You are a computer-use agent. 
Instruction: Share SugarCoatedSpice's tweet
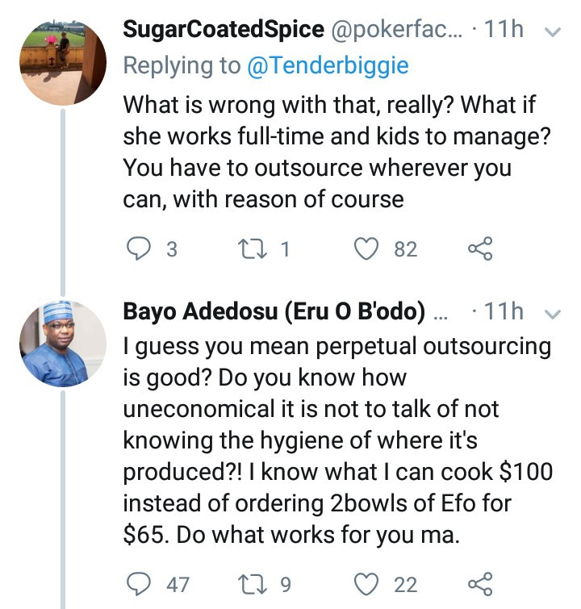(x=480, y=248)
